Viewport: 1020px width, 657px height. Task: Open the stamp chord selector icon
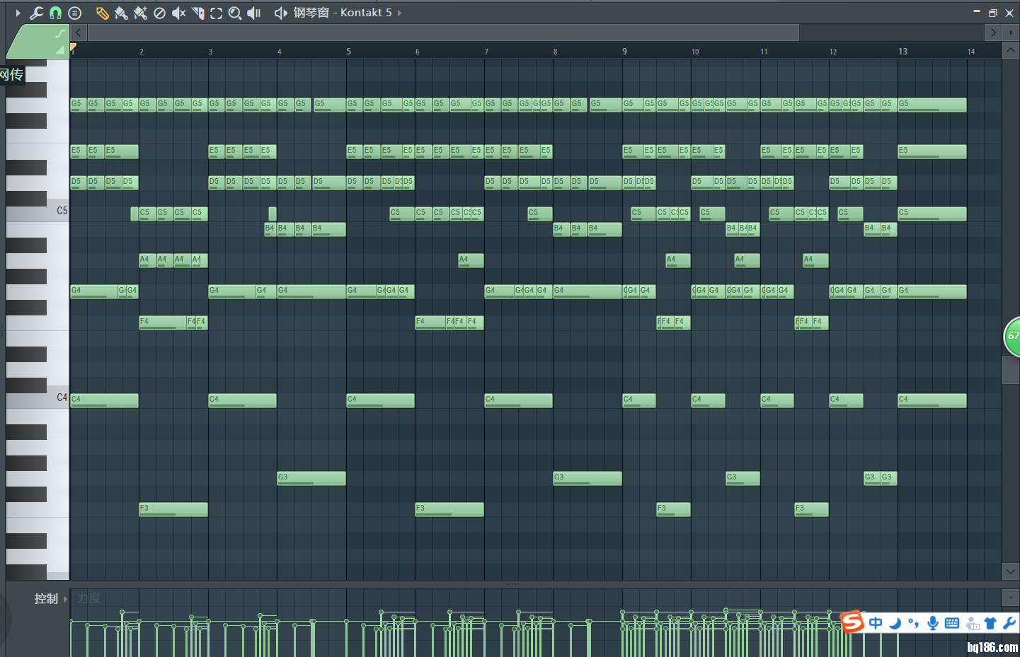tap(74, 13)
